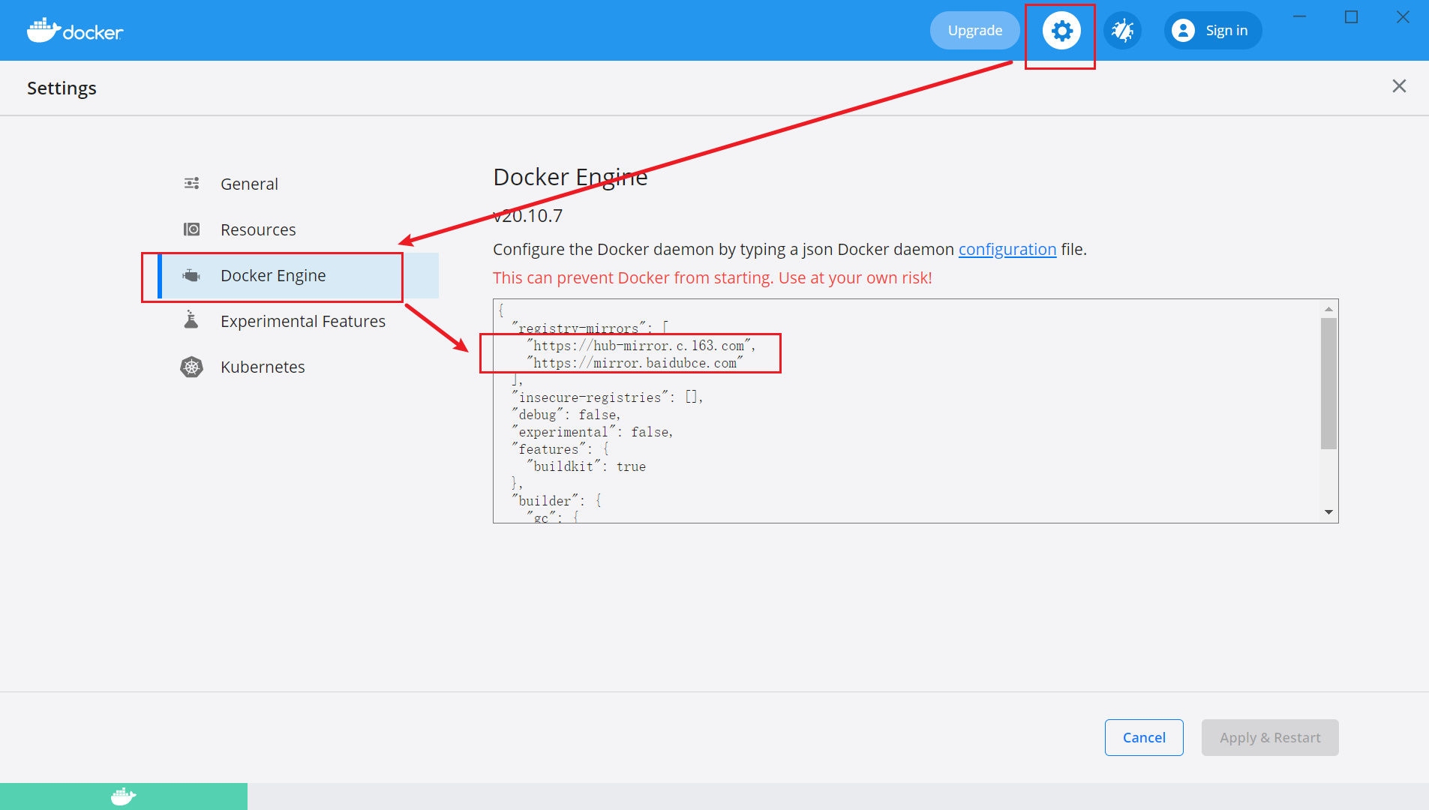The image size is (1429, 810).
Task: Click the "features" line in editor
Action: 560,449
